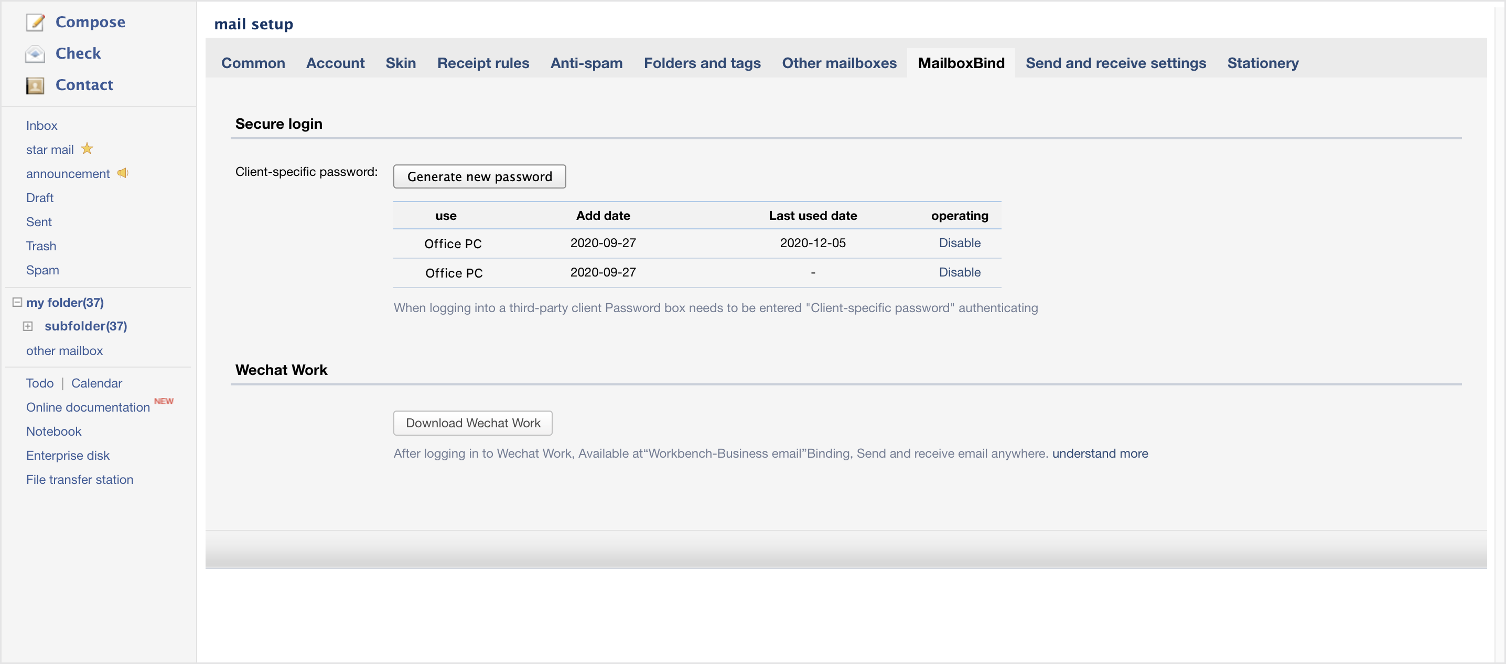
Task: Disable the first Office PC password
Action: [x=959, y=243]
